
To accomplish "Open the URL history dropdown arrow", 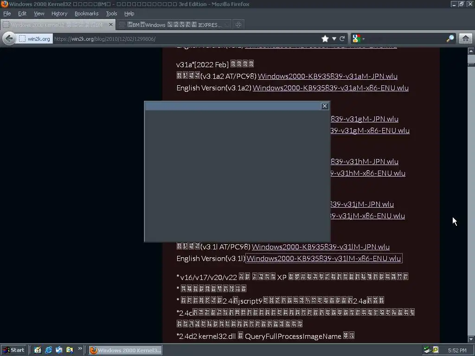I will pyautogui.click(x=334, y=39).
